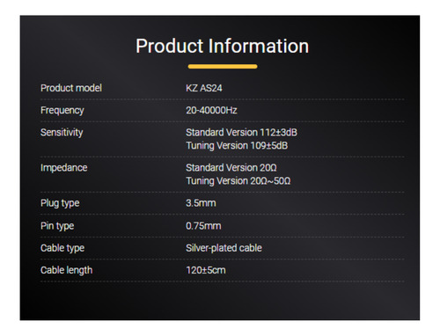The height and width of the screenshot is (336, 440).
Task: Click the 3.5mm plug value
Action: 201,203
